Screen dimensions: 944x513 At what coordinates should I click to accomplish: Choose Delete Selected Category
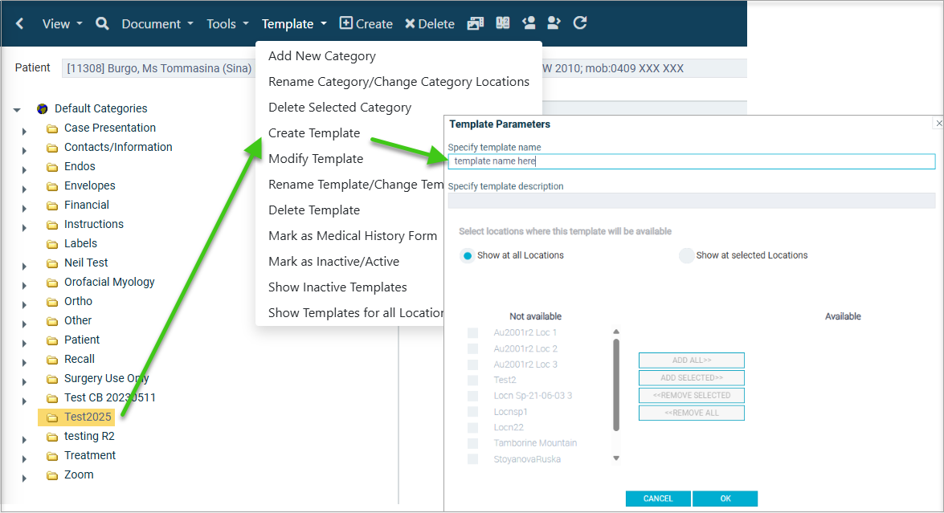point(340,108)
